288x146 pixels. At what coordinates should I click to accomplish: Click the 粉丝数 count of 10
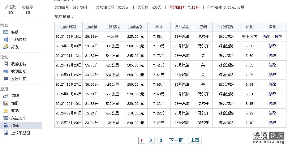pyautogui.click(x=28, y=13)
